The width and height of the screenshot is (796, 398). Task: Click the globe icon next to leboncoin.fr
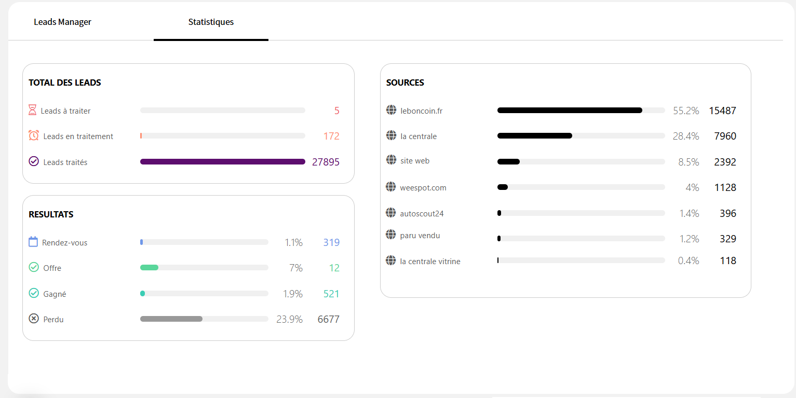[x=391, y=110]
